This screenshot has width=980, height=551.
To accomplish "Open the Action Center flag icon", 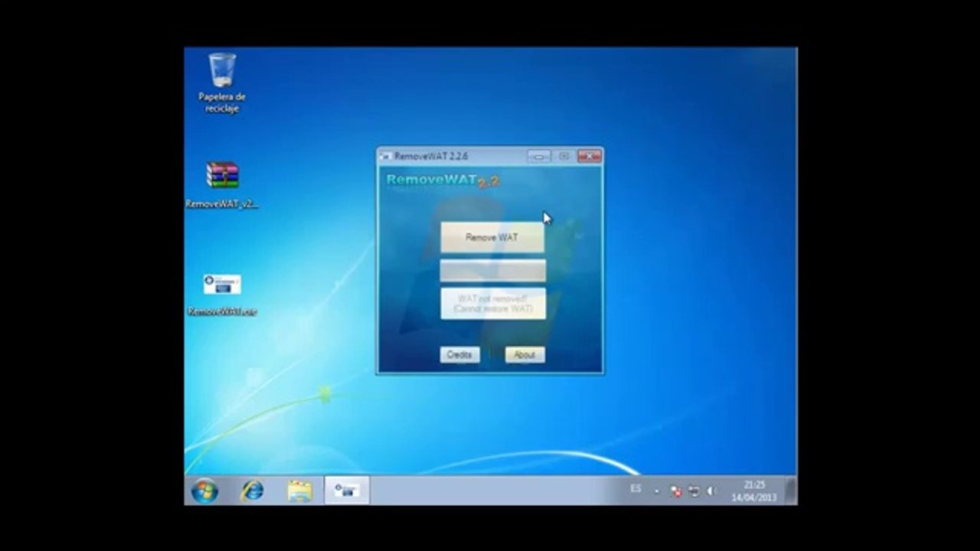I will tap(676, 491).
